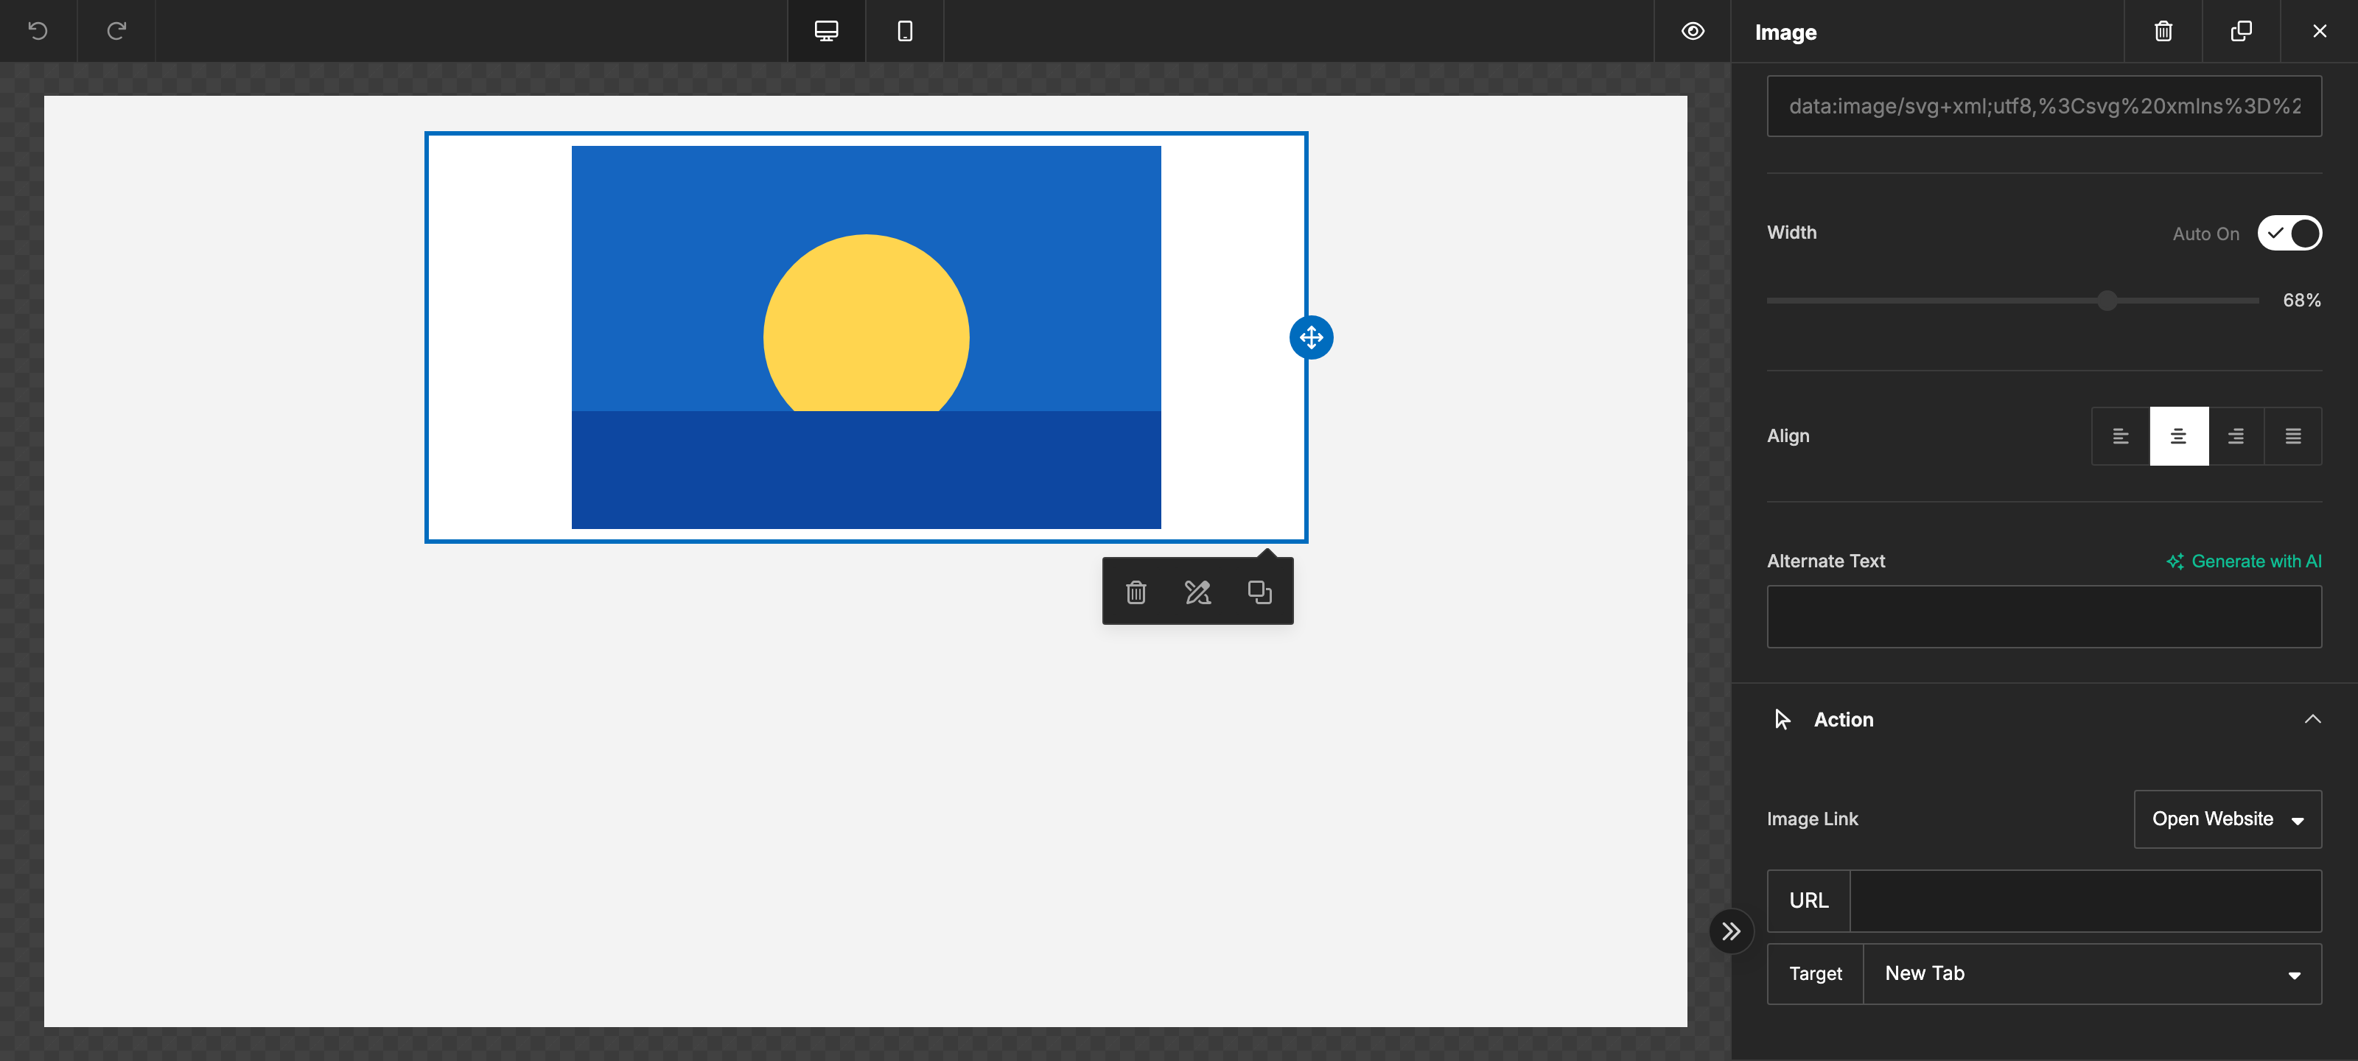
Task: Collapse the Action section chevron
Action: [2312, 720]
